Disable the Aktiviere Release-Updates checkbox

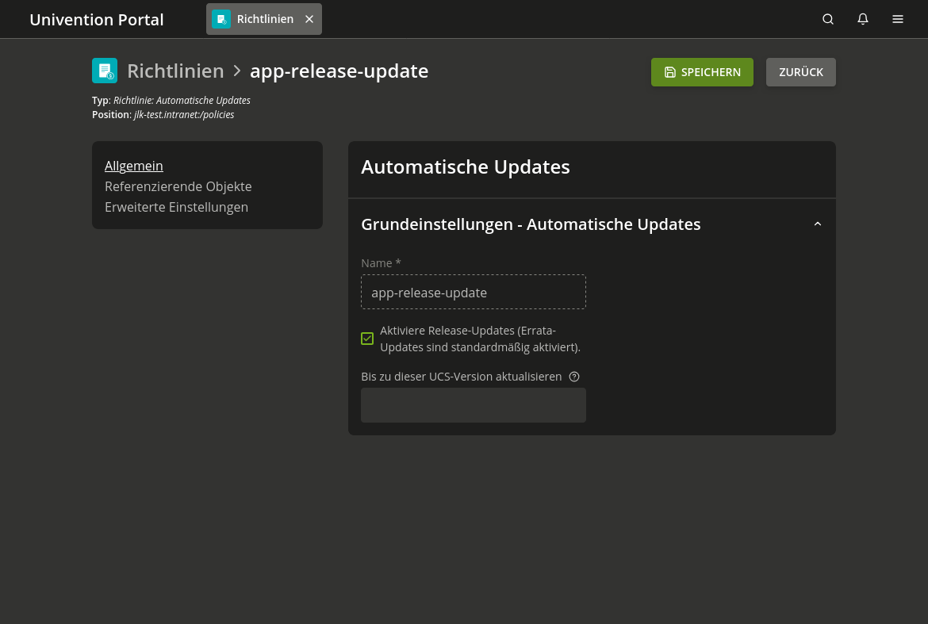tap(367, 339)
